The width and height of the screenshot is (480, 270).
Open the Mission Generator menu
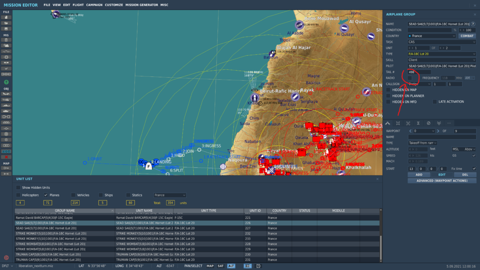143,5
